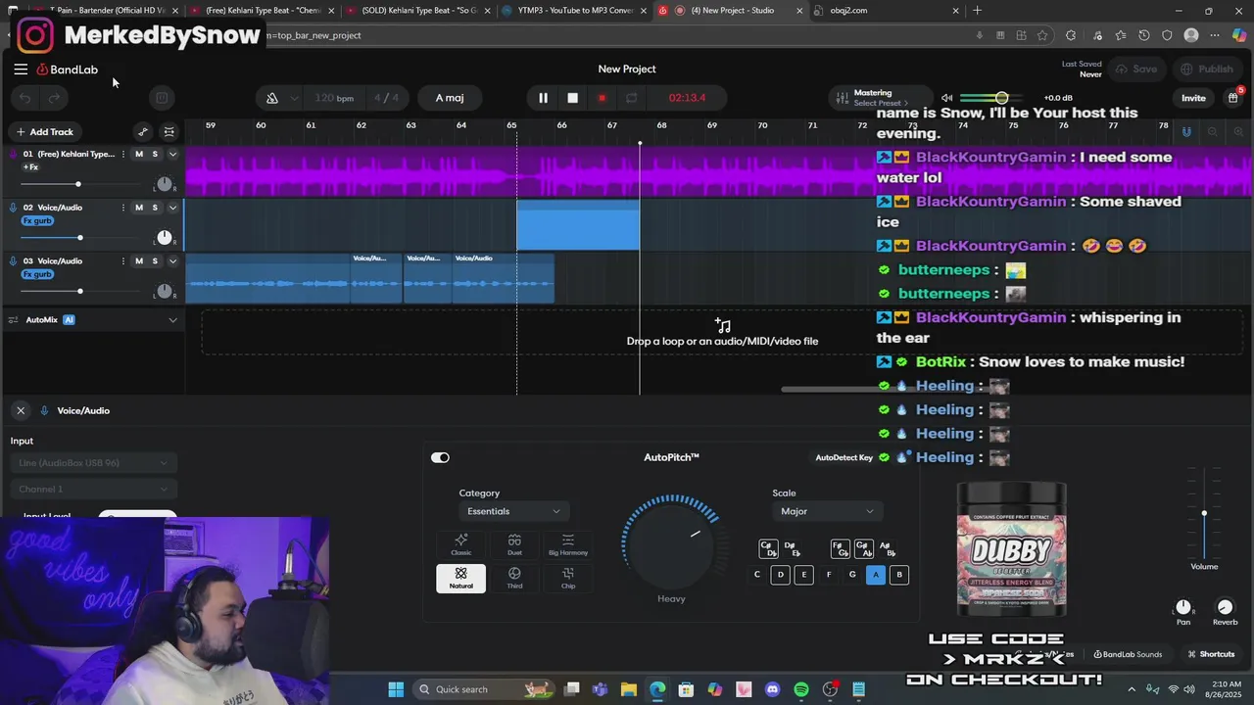1254x705 pixels.
Task: Toggle the AutoPitch power switch
Action: (440, 457)
